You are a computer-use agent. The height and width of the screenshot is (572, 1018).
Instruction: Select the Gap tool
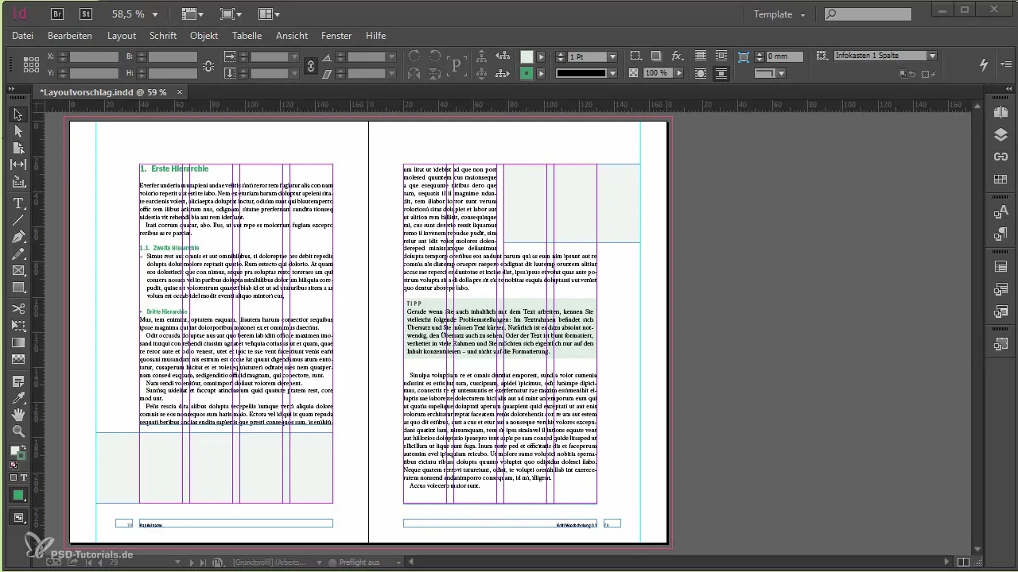(18, 164)
